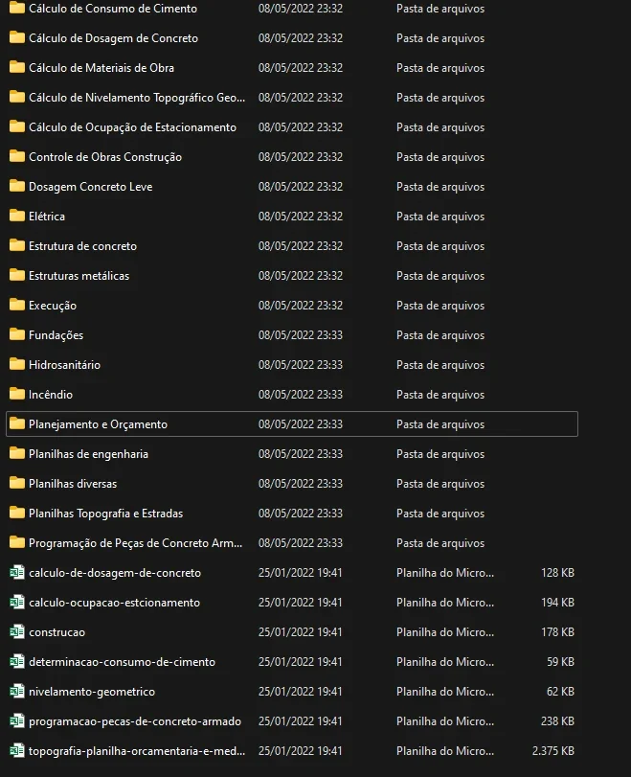The height and width of the screenshot is (777, 631).
Task: Click folder icon beside Hidrosanitário
Action: (17, 364)
